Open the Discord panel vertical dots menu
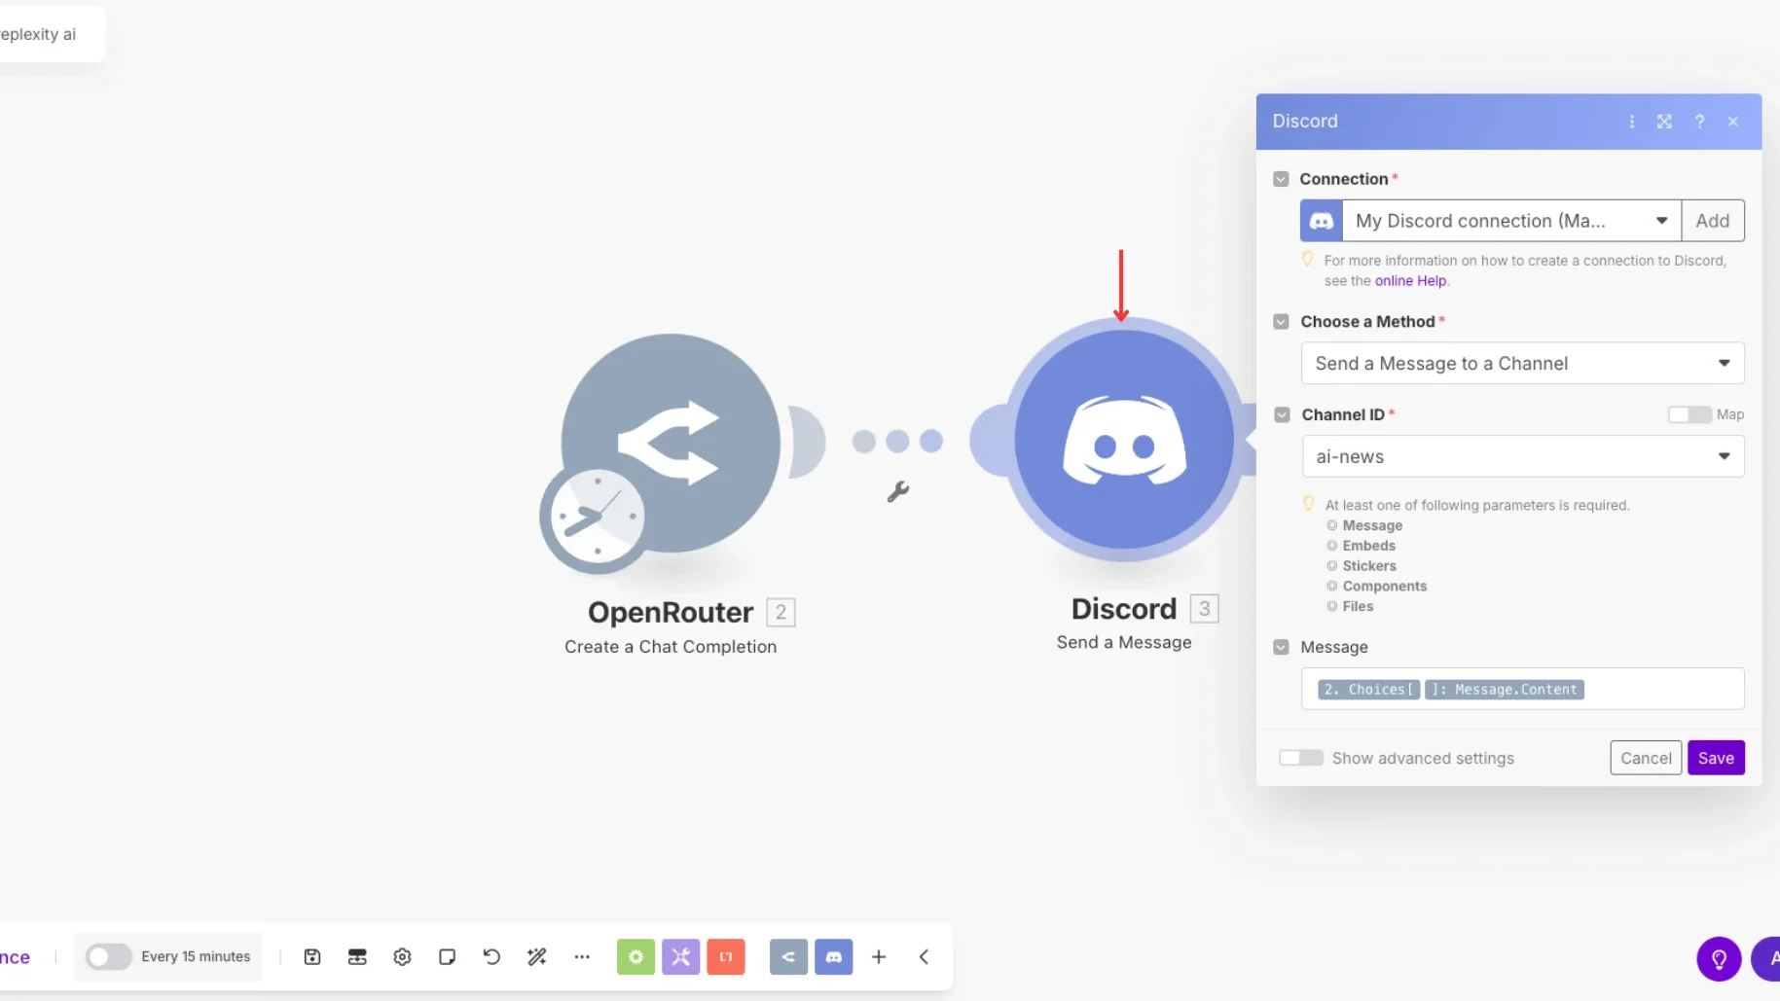 coord(1632,122)
